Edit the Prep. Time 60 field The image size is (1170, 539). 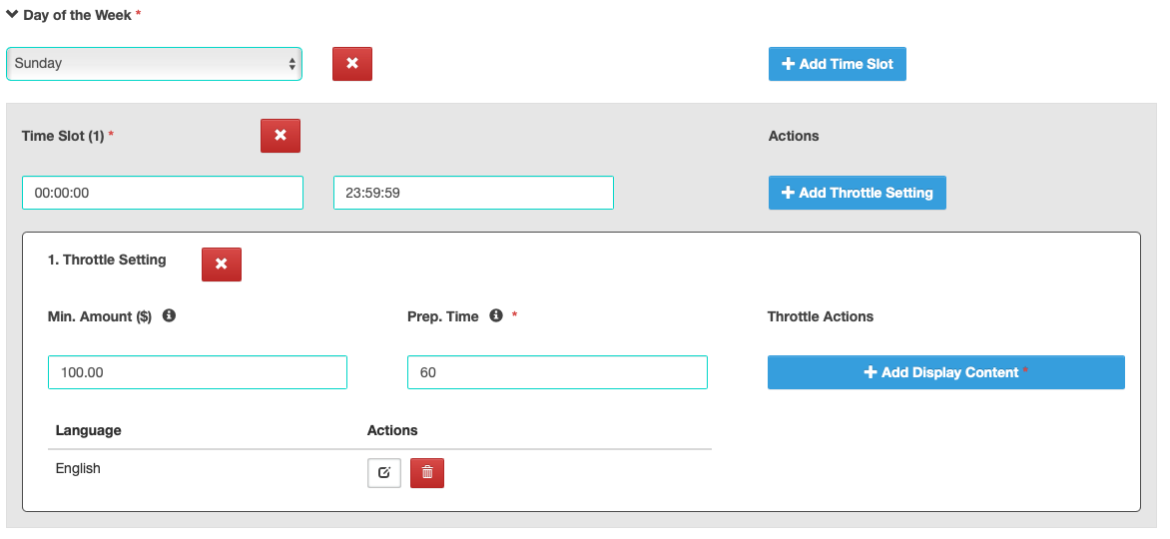coord(557,372)
